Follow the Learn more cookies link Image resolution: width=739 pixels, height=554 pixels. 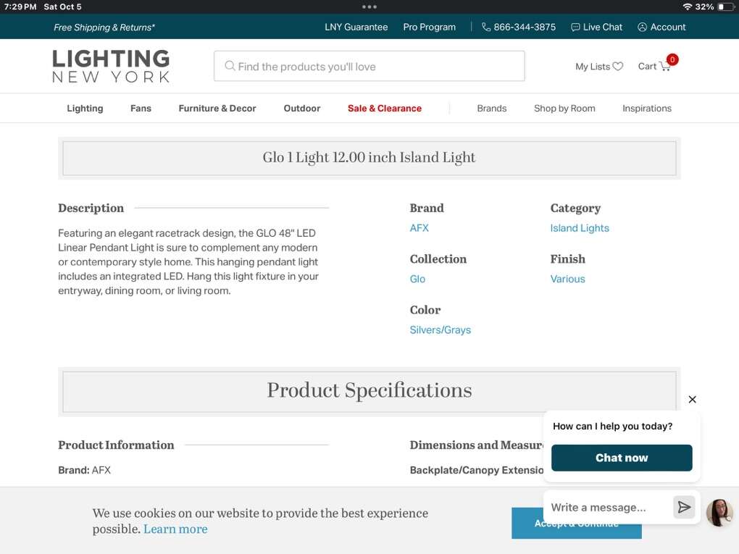coord(175,529)
